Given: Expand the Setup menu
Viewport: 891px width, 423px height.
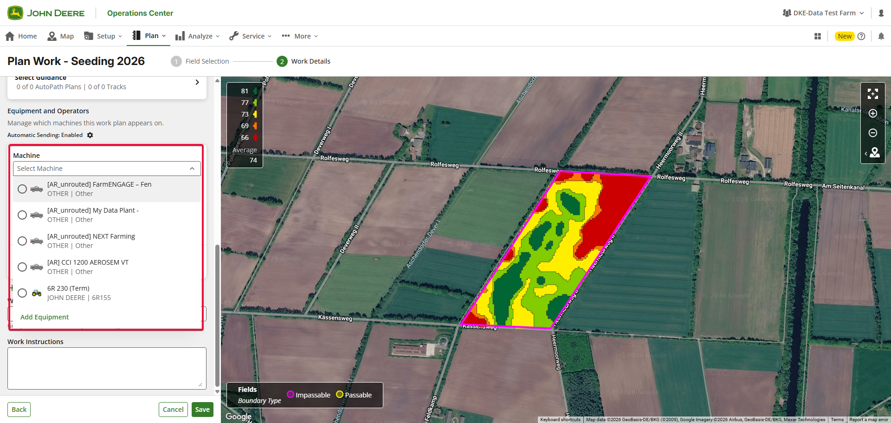Looking at the screenshot, I should [103, 36].
